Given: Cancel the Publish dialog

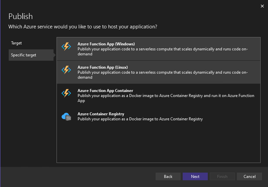Looking at the screenshot, I should point(250,176).
